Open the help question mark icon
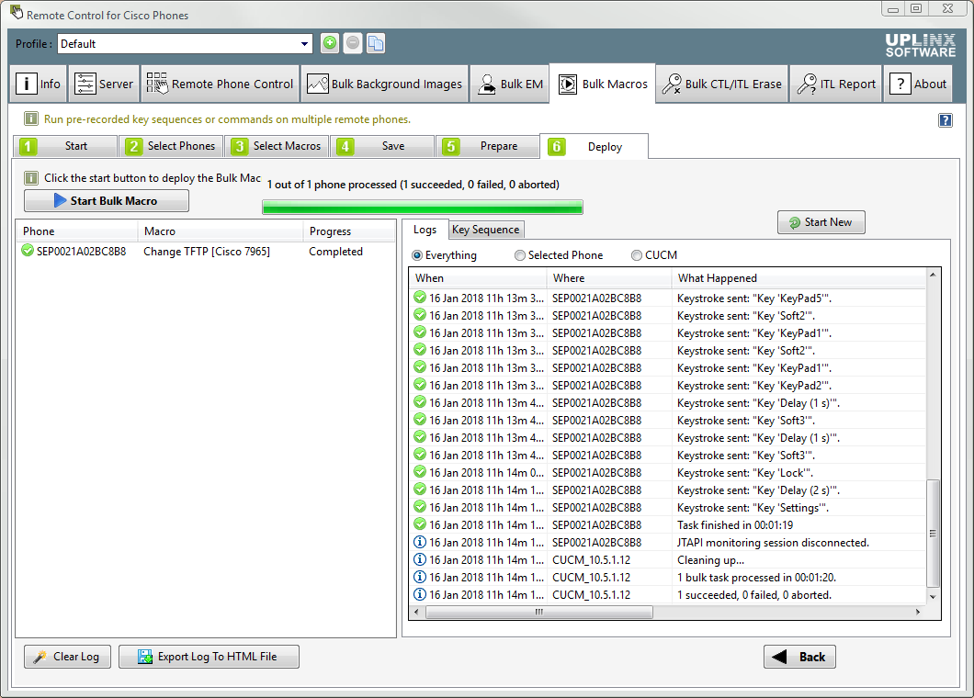Image resolution: width=974 pixels, height=698 pixels. 945,120
